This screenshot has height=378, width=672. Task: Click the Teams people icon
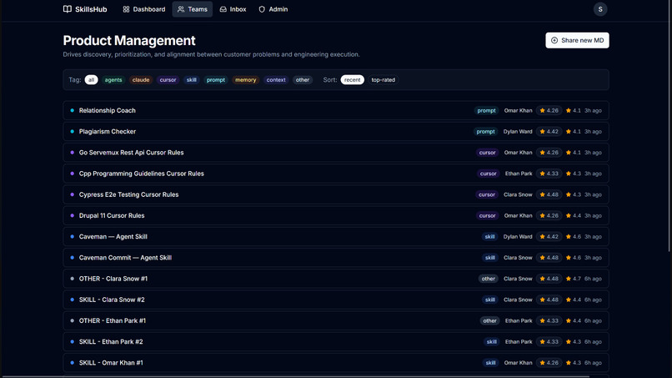point(181,9)
